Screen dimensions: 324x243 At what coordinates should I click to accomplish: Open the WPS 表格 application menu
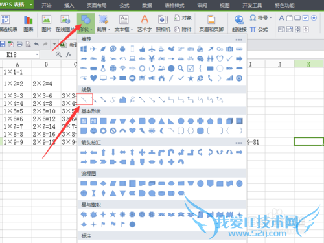click(16, 5)
